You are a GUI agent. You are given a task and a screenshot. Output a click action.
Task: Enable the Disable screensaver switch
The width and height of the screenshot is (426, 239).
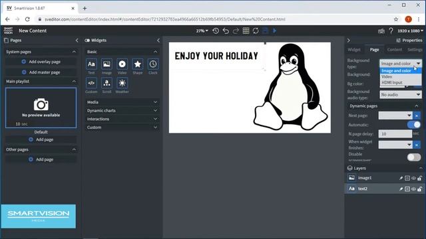point(414,157)
